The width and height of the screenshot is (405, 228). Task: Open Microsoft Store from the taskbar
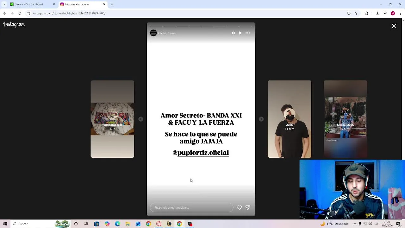tap(97, 224)
